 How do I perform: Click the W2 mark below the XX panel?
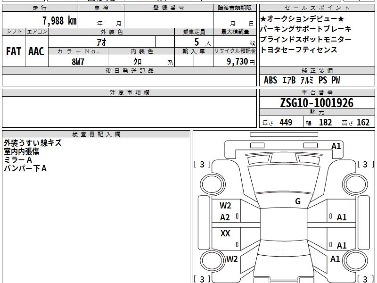pos(232,259)
